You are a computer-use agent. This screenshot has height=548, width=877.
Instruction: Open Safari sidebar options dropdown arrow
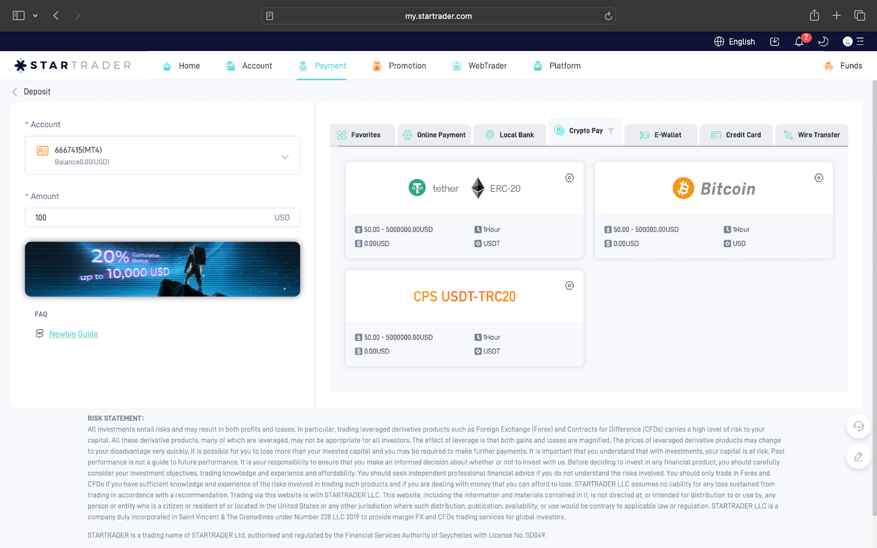point(35,16)
